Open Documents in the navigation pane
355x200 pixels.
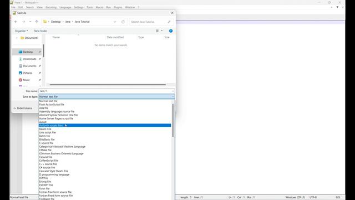click(x=29, y=66)
